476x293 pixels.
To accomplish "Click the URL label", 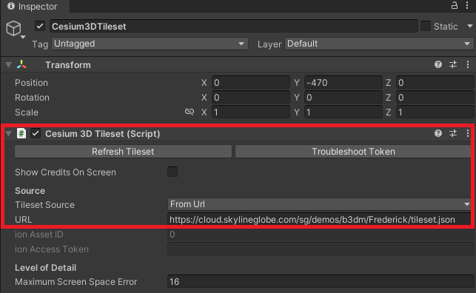I will [x=24, y=219].
